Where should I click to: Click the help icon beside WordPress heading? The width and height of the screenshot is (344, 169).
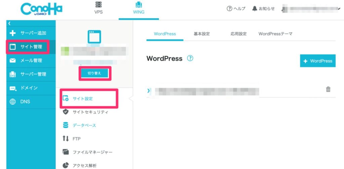[x=190, y=58]
